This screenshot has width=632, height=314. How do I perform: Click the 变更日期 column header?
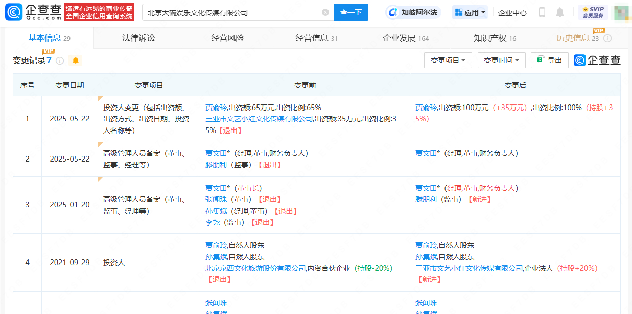pyautogui.click(x=69, y=85)
